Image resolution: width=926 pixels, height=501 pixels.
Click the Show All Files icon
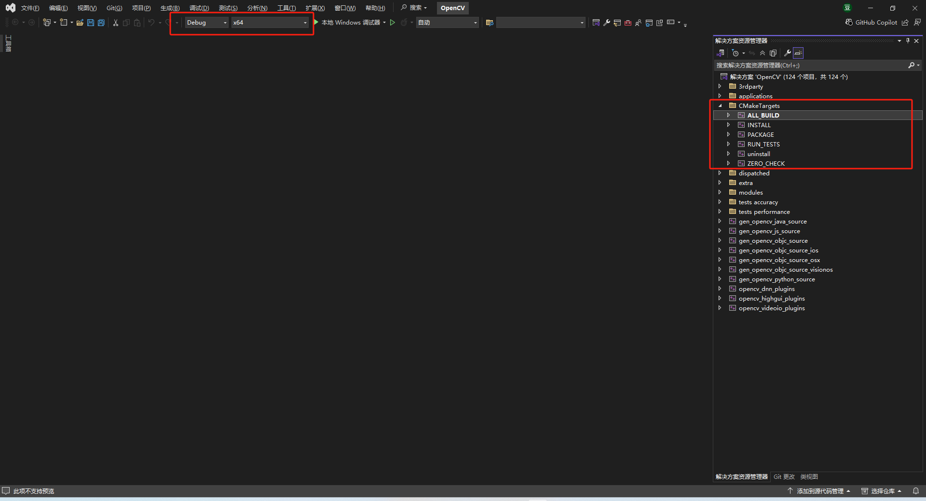[773, 53]
